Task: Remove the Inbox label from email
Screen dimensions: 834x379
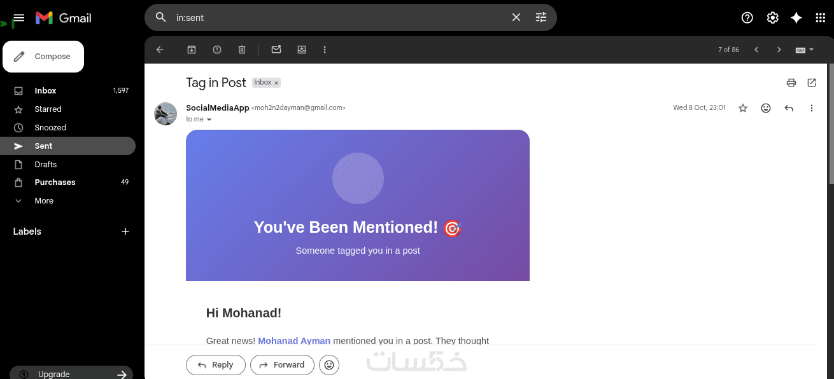Action: click(x=276, y=83)
